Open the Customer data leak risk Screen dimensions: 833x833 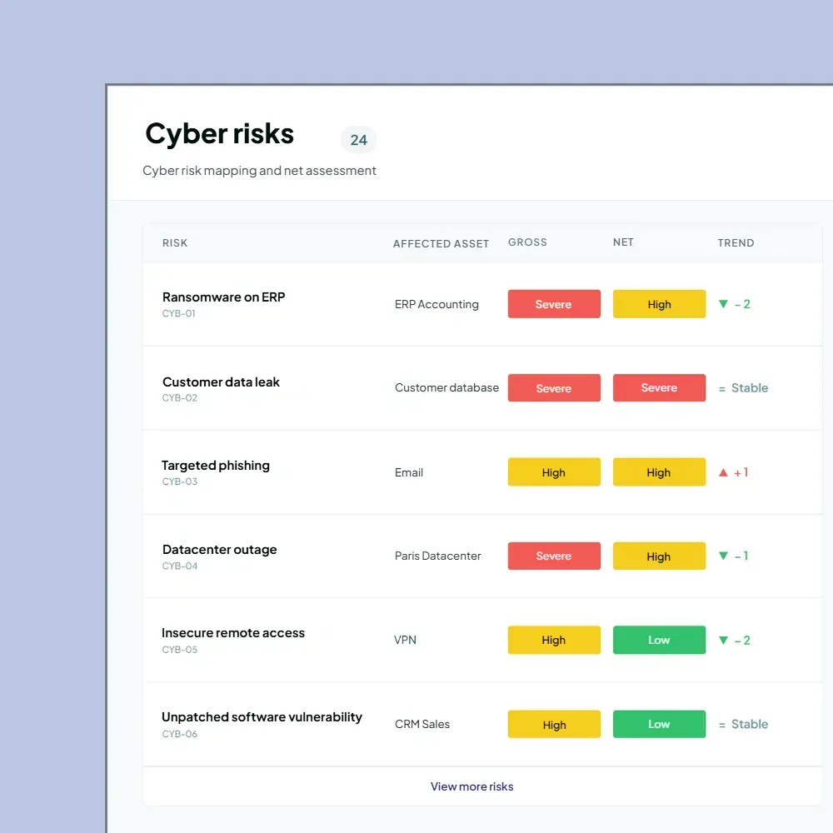tap(221, 382)
